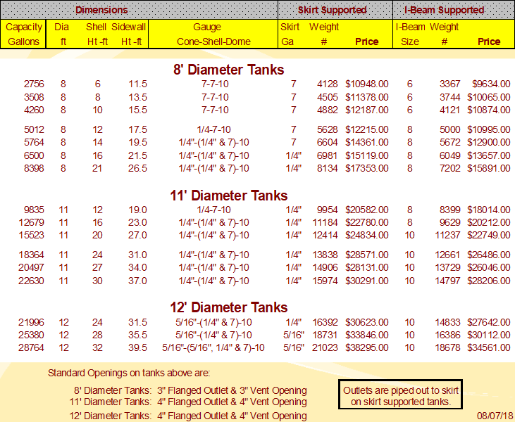Click 'Standard Openings on tanks above are:' text

point(129,373)
